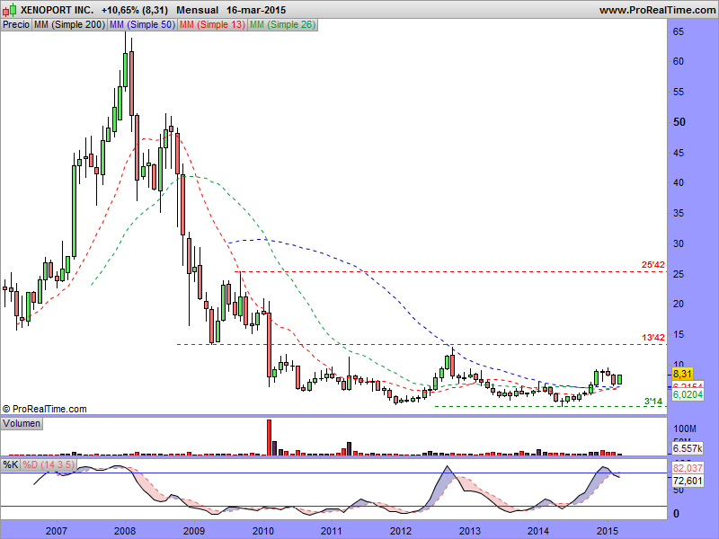The image size is (719, 539).
Task: Click the 100M mark on volume axis
Action: click(685, 429)
